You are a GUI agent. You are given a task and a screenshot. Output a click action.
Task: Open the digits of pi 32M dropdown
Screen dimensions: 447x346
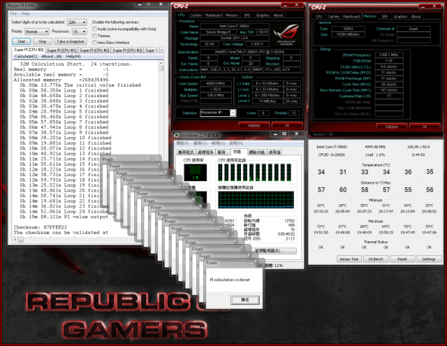(x=77, y=22)
